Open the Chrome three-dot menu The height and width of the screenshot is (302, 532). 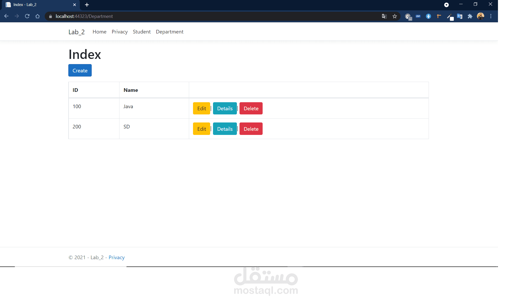coord(491,16)
